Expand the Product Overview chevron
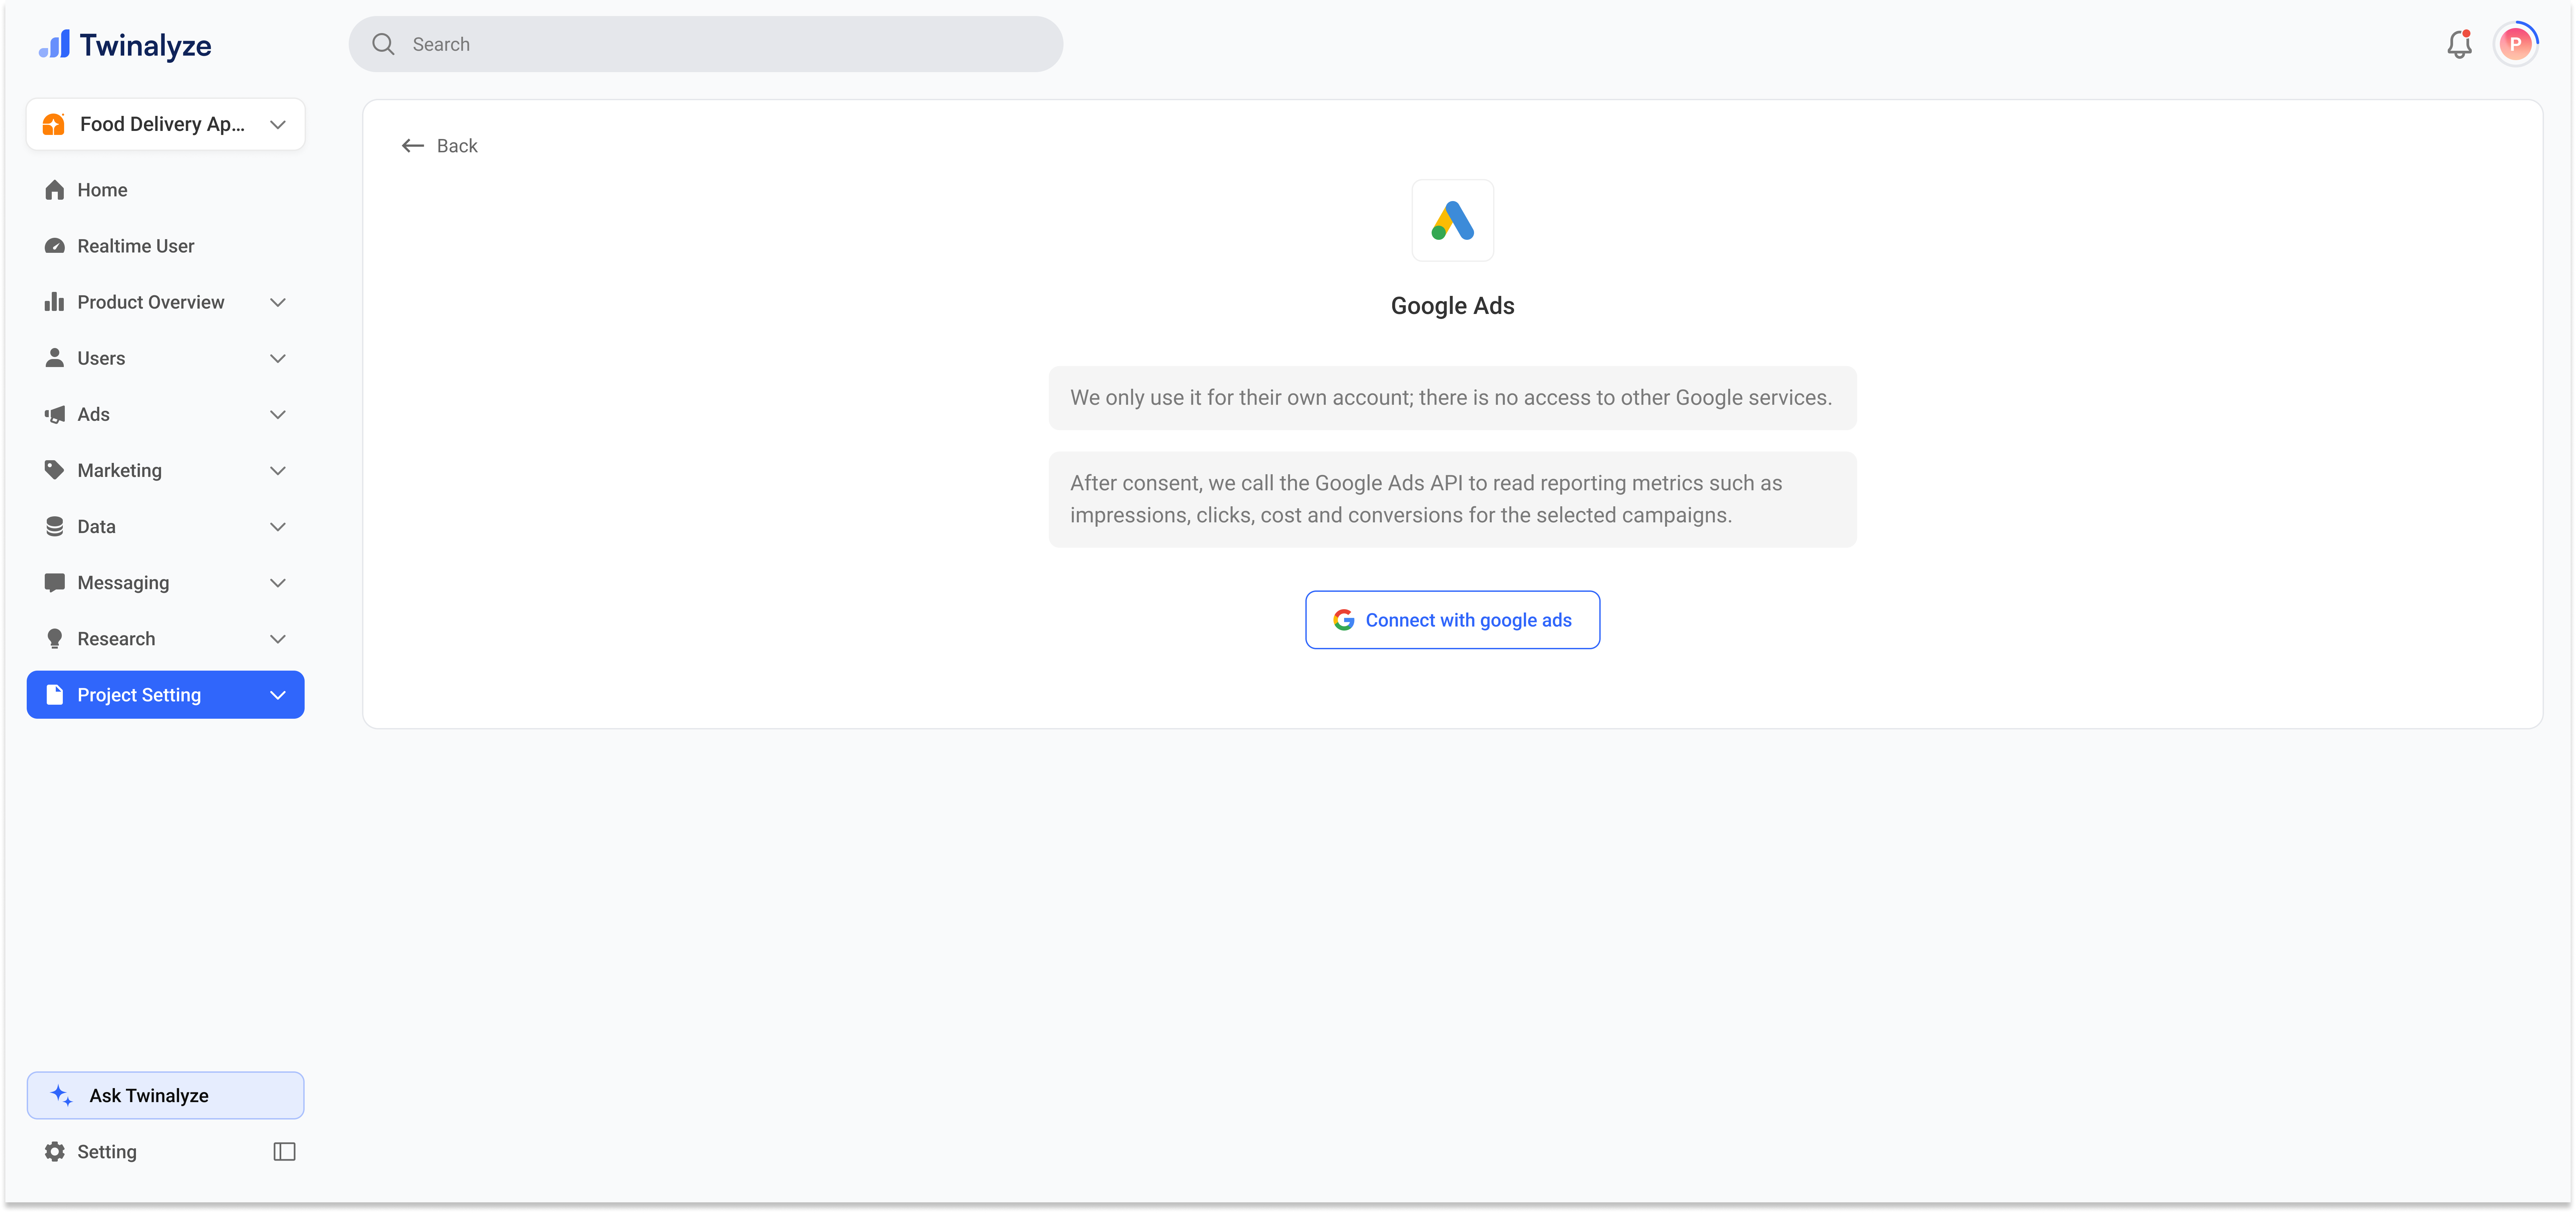This screenshot has height=1213, width=2576. click(x=278, y=302)
